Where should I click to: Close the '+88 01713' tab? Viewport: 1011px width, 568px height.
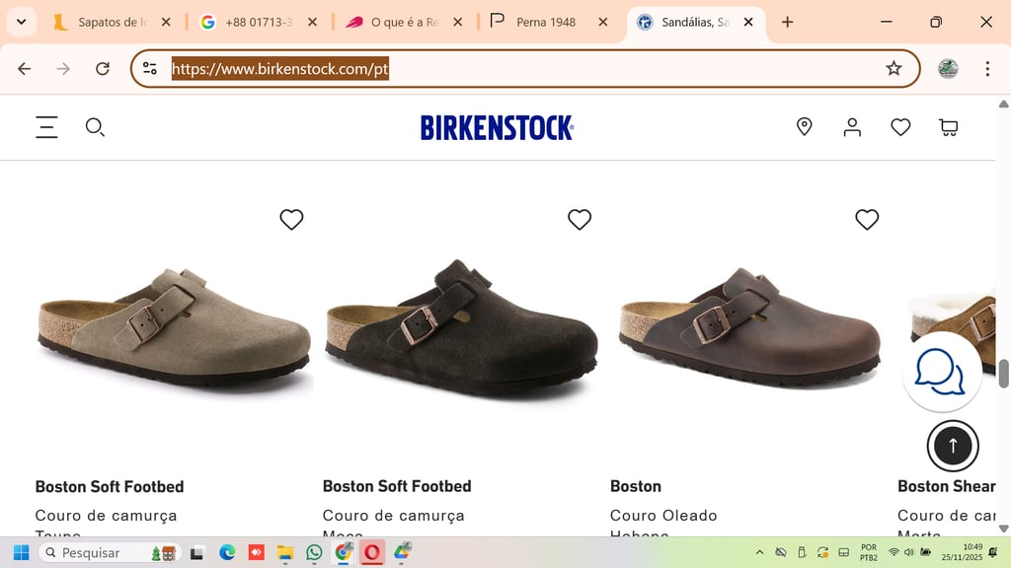(x=312, y=22)
